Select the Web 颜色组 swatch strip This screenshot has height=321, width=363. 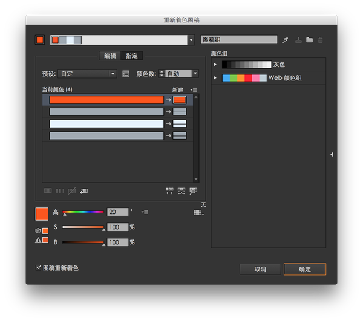(x=244, y=78)
